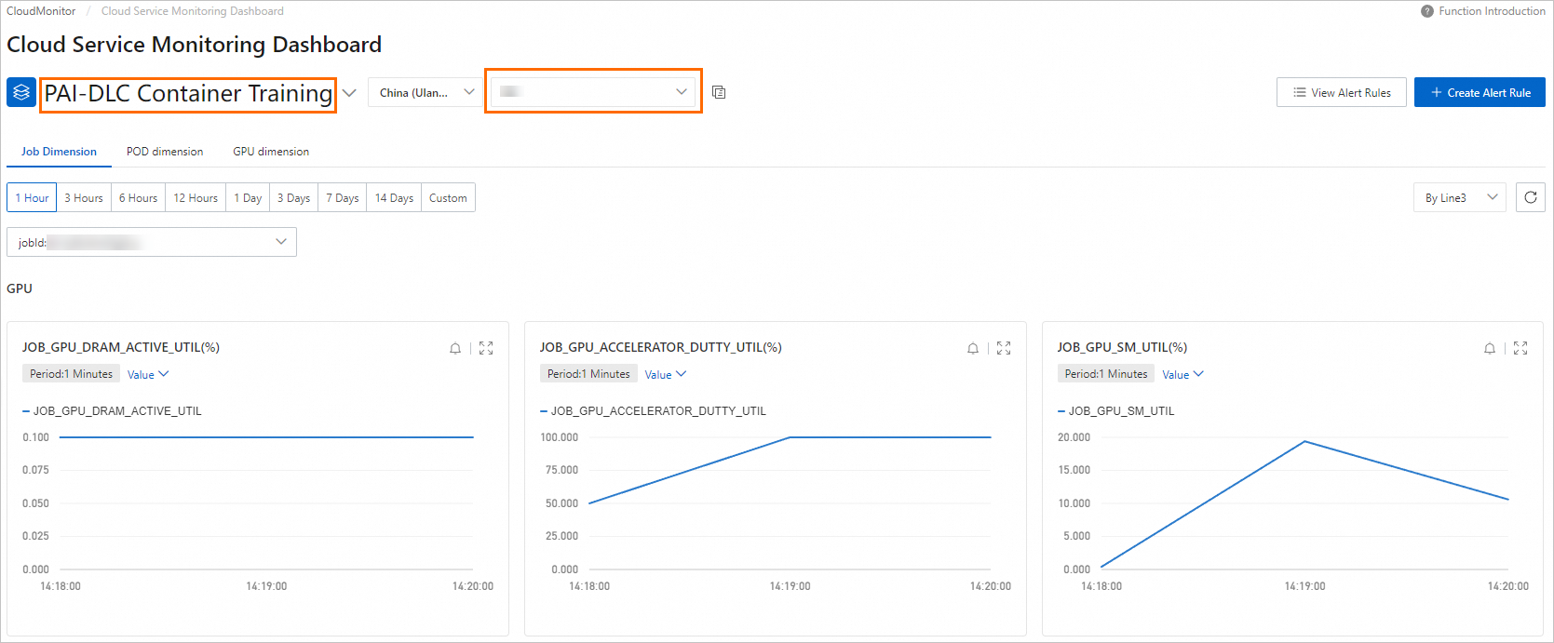Open the PAI-DLC Container Training service chevron
1554x643 pixels.
click(349, 93)
